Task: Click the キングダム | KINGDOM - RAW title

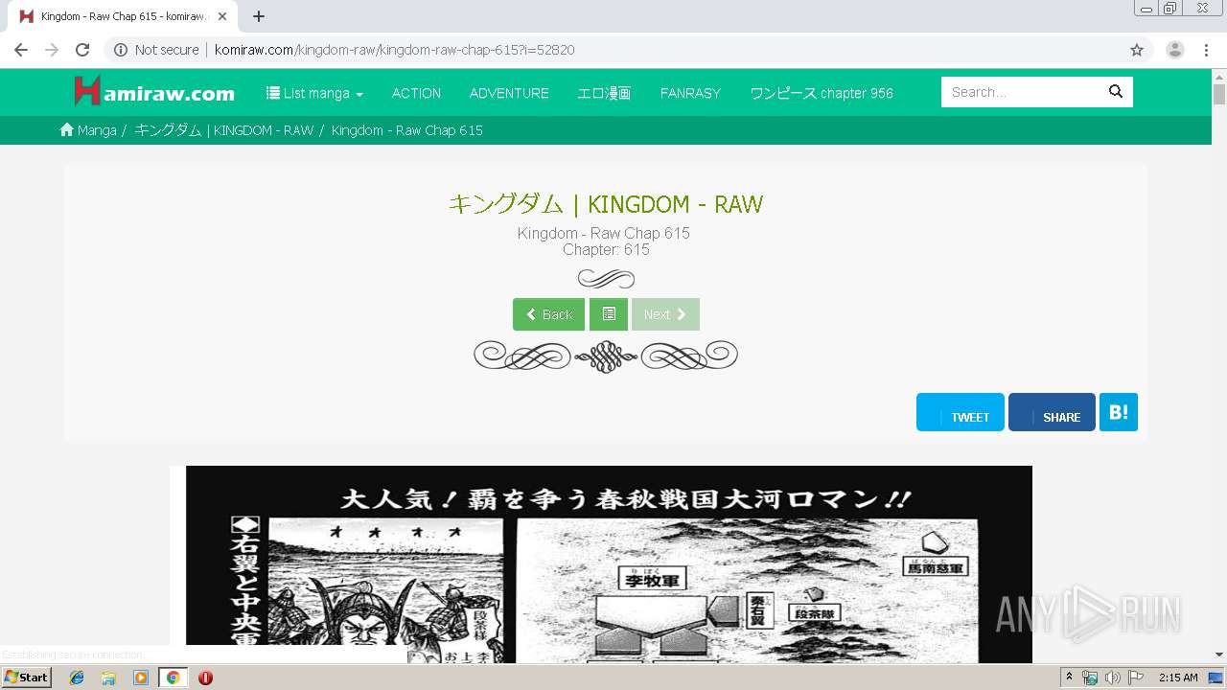Action: pos(606,204)
